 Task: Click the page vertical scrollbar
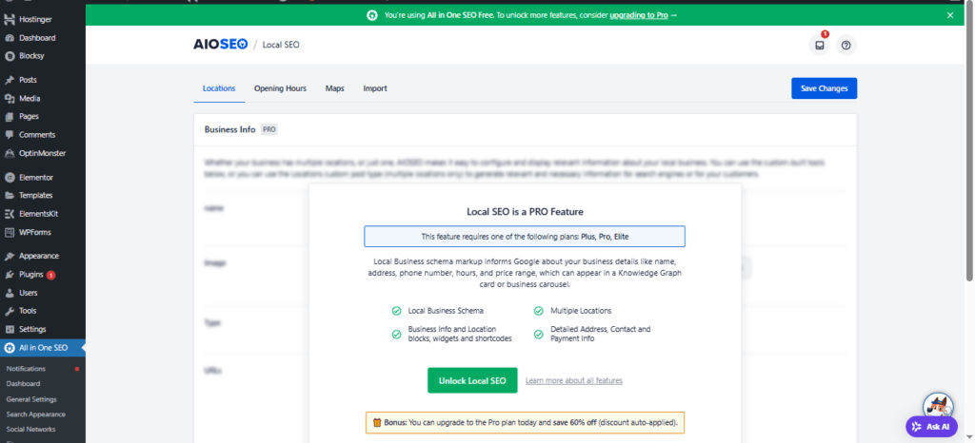970,141
